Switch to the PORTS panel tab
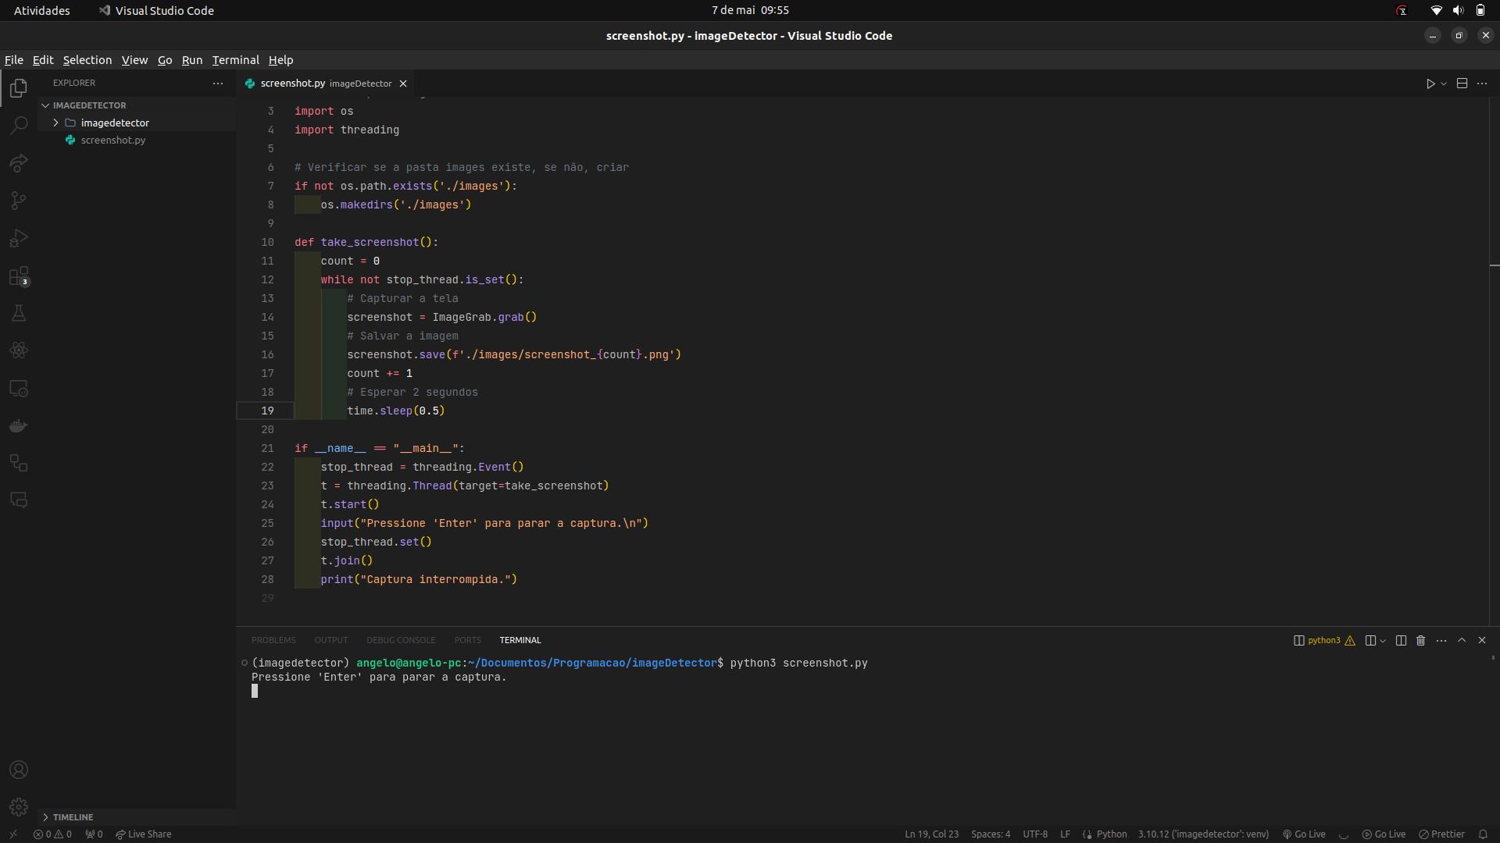The image size is (1500, 843). pos(468,640)
